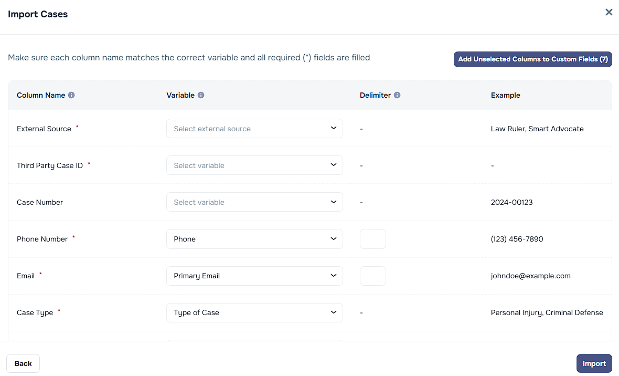The width and height of the screenshot is (619, 376).
Task: Go back using the Back button
Action: tap(23, 363)
